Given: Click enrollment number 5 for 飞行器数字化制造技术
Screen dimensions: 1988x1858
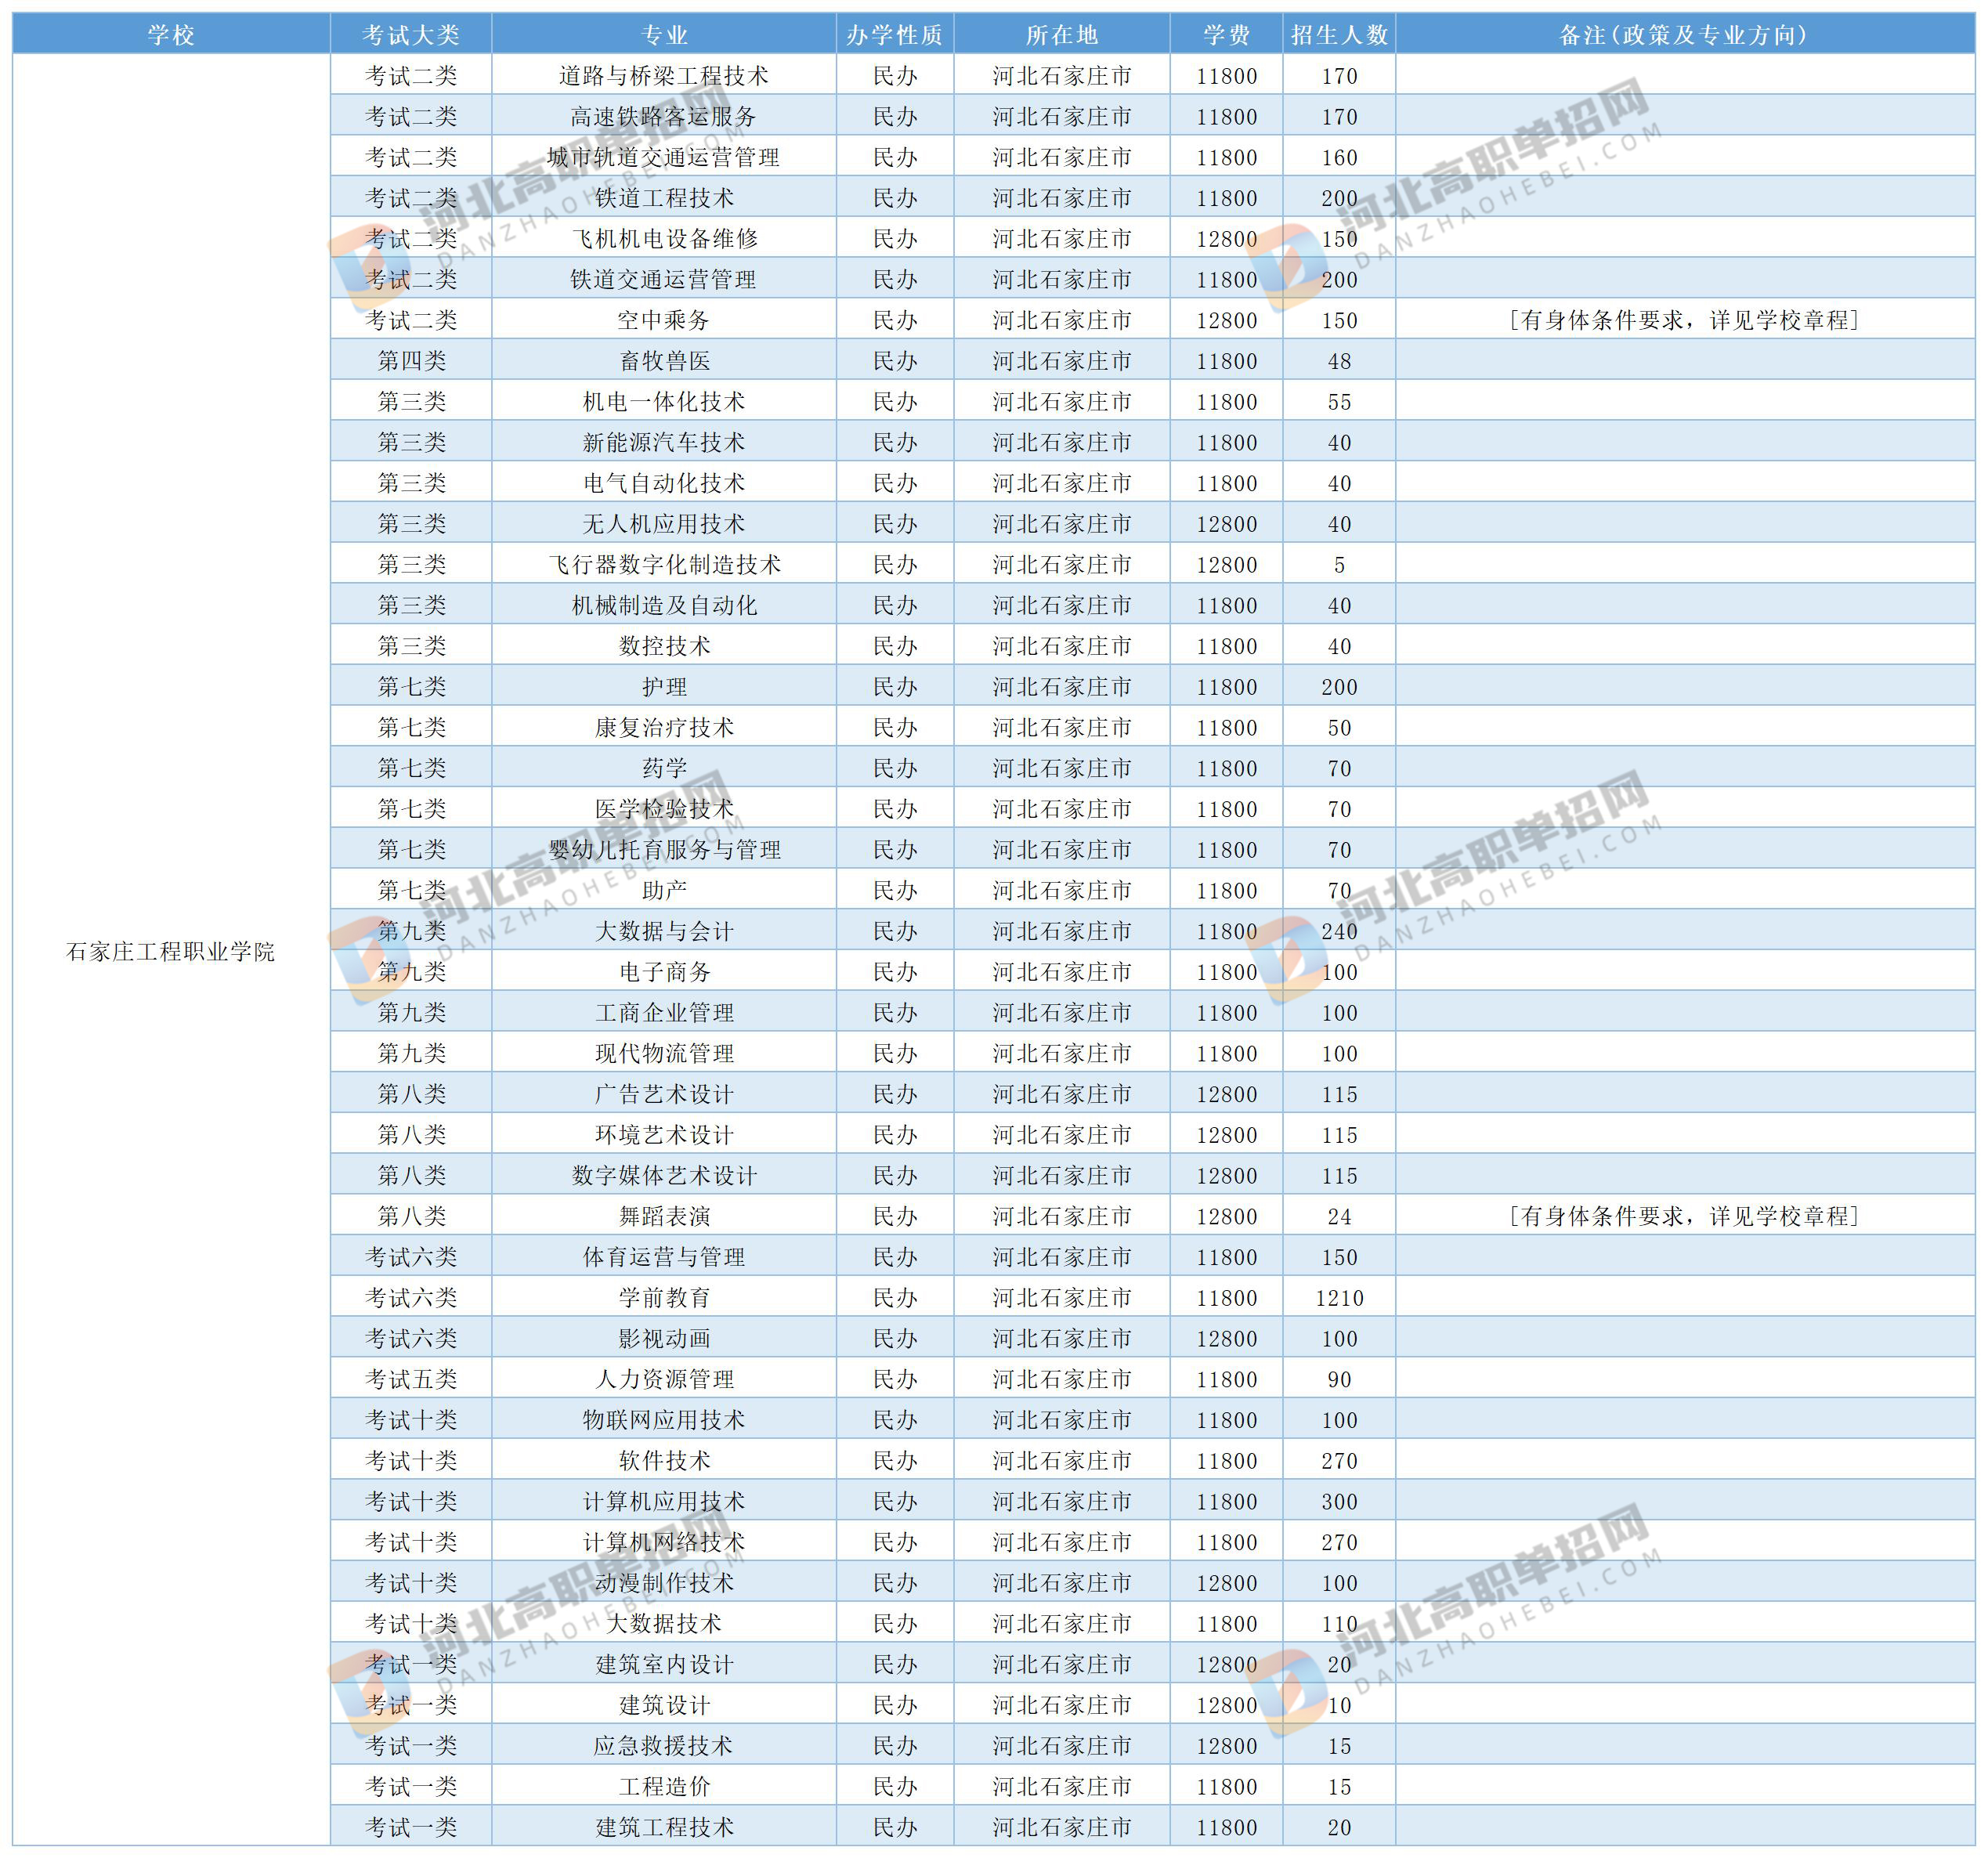Looking at the screenshot, I should click(1340, 565).
